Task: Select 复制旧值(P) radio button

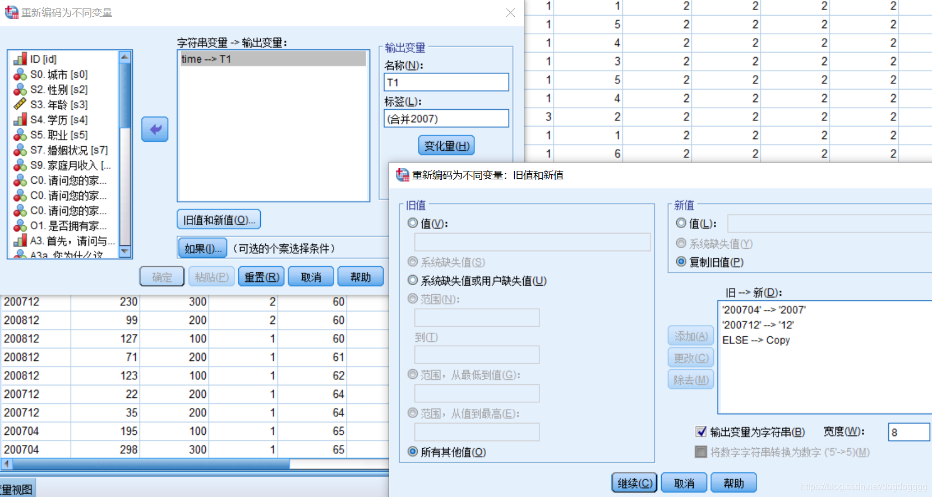Action: coord(681,262)
